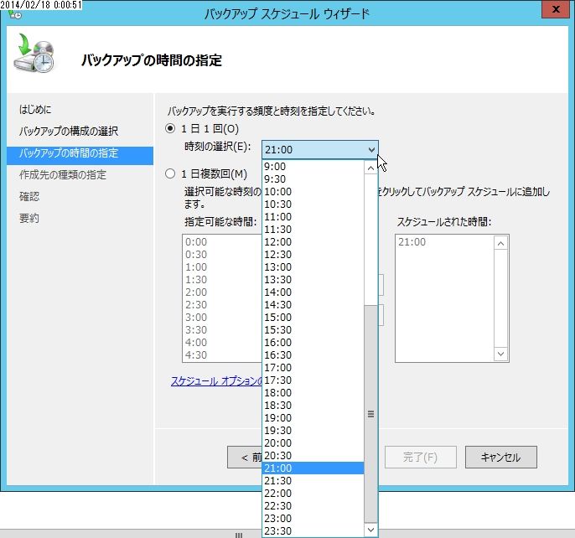The image size is (575, 538).
Task: Choose 12:00 from the time dropdown
Action: click(x=313, y=241)
